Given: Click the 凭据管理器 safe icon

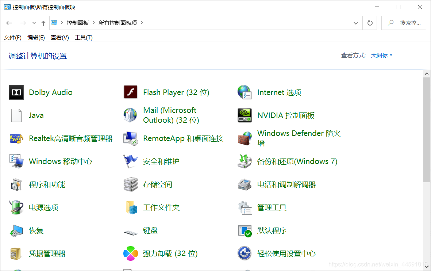Looking at the screenshot, I should (x=16, y=254).
